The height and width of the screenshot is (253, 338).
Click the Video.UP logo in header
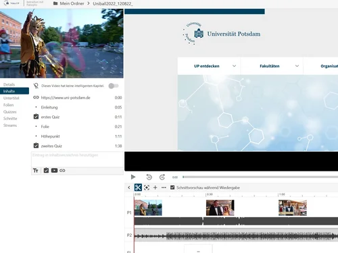pos(11,3)
